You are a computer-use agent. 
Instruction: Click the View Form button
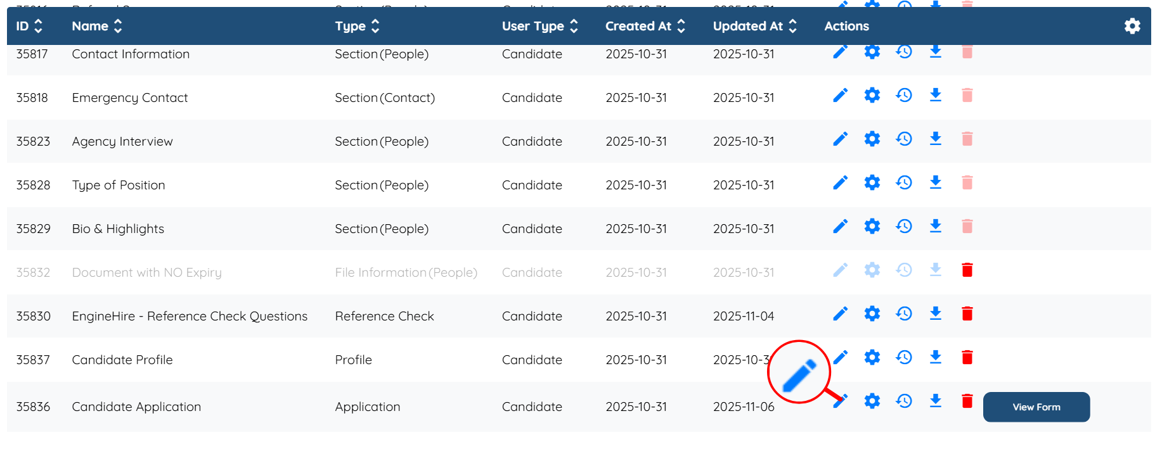point(1036,407)
